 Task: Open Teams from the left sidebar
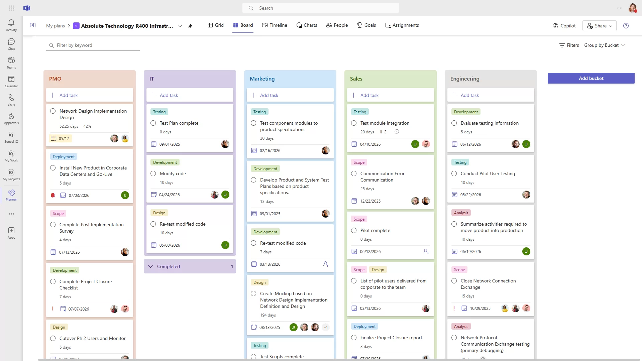11,62
